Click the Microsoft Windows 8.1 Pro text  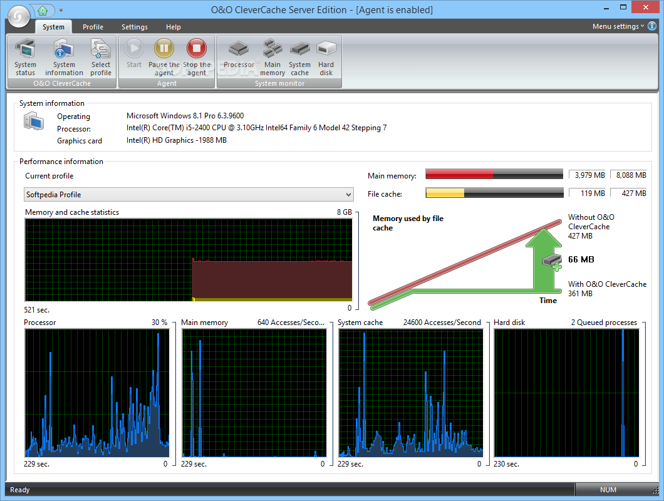pos(185,116)
